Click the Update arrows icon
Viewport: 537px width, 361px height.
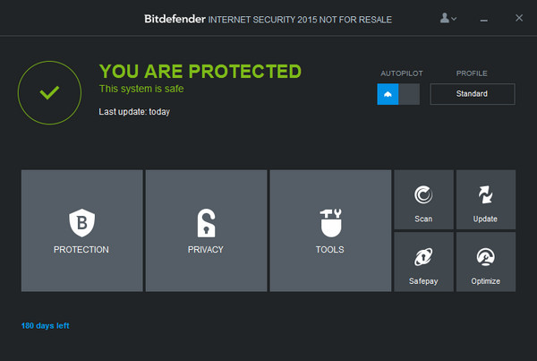(x=486, y=194)
